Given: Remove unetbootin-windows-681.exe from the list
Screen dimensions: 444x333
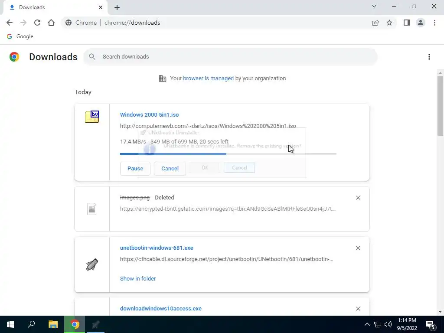Looking at the screenshot, I should click(358, 248).
